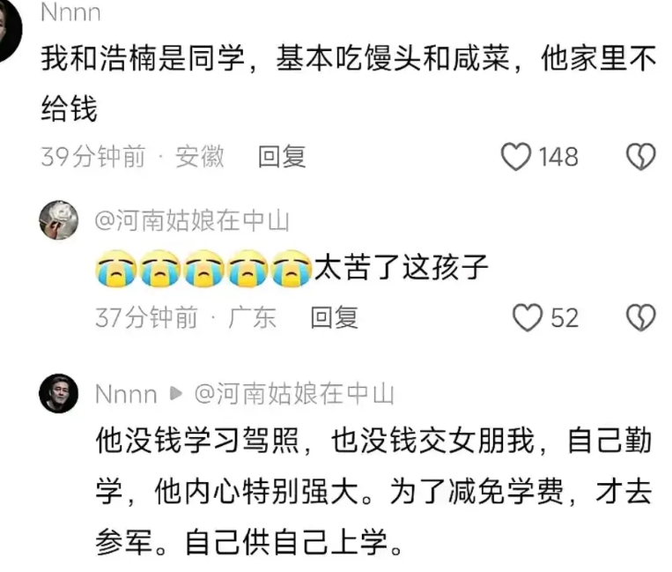Tap the partially visible avatar at the top left

point(10,30)
